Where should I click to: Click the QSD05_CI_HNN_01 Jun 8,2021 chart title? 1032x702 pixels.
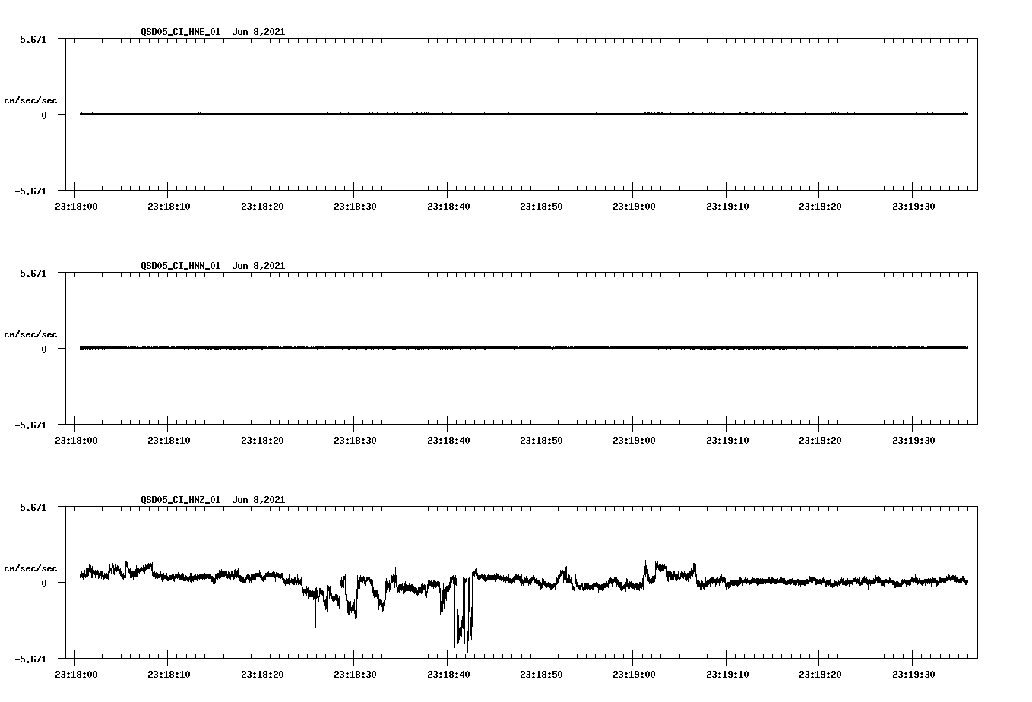pyautogui.click(x=213, y=265)
